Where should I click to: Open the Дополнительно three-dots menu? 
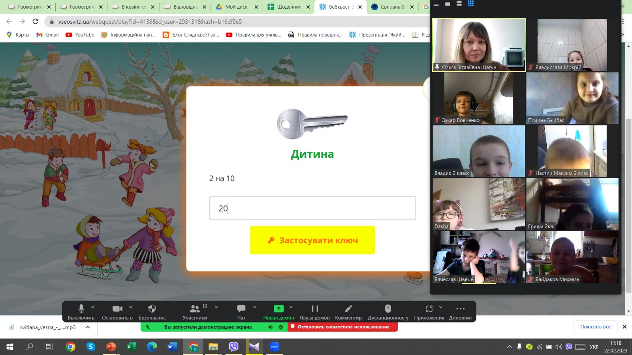click(460, 309)
